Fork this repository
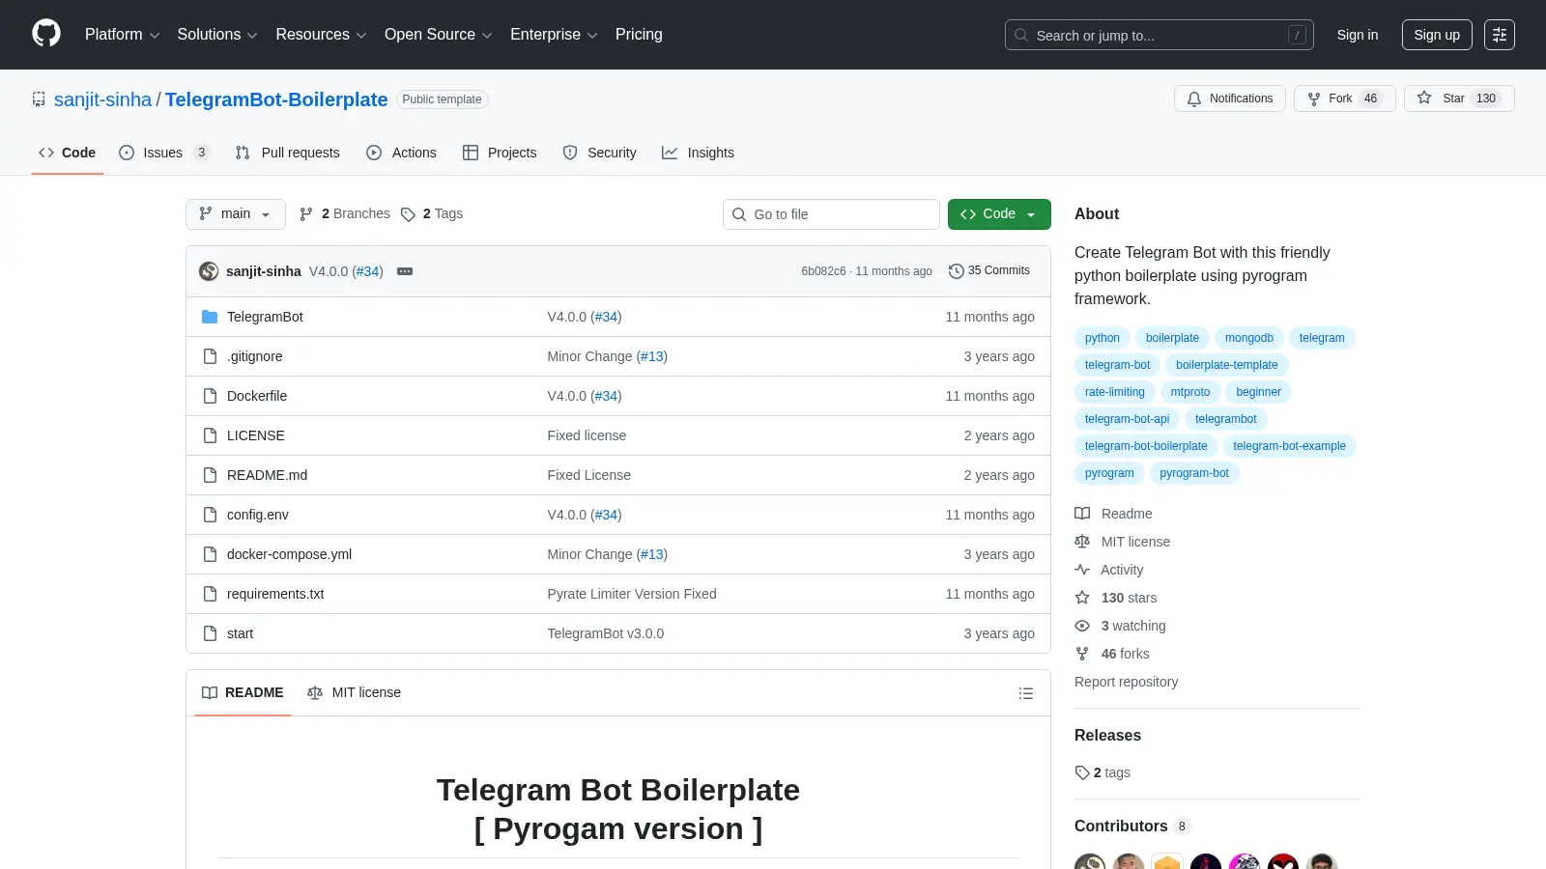This screenshot has height=869, width=1546. pyautogui.click(x=1344, y=98)
